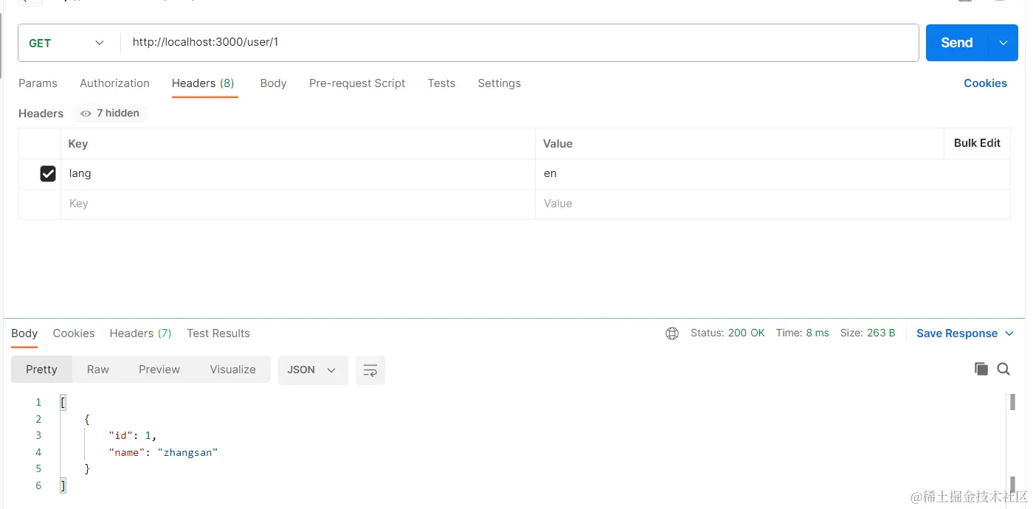Click the Size: 263 B text
Viewport: 1033px width, 509px height.
click(x=868, y=333)
